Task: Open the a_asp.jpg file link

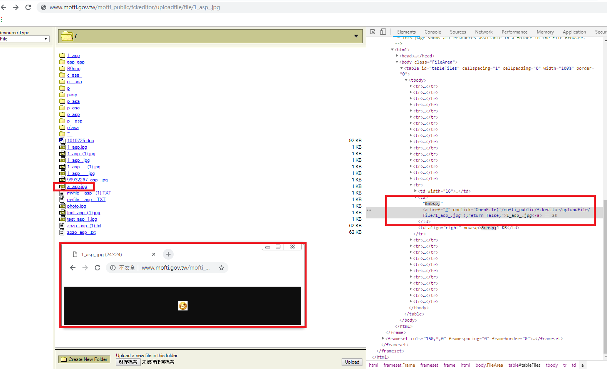Action: [77, 186]
